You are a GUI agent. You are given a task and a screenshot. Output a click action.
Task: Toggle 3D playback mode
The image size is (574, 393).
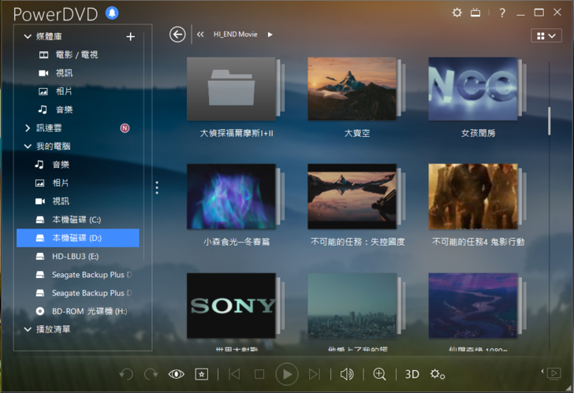(x=412, y=374)
